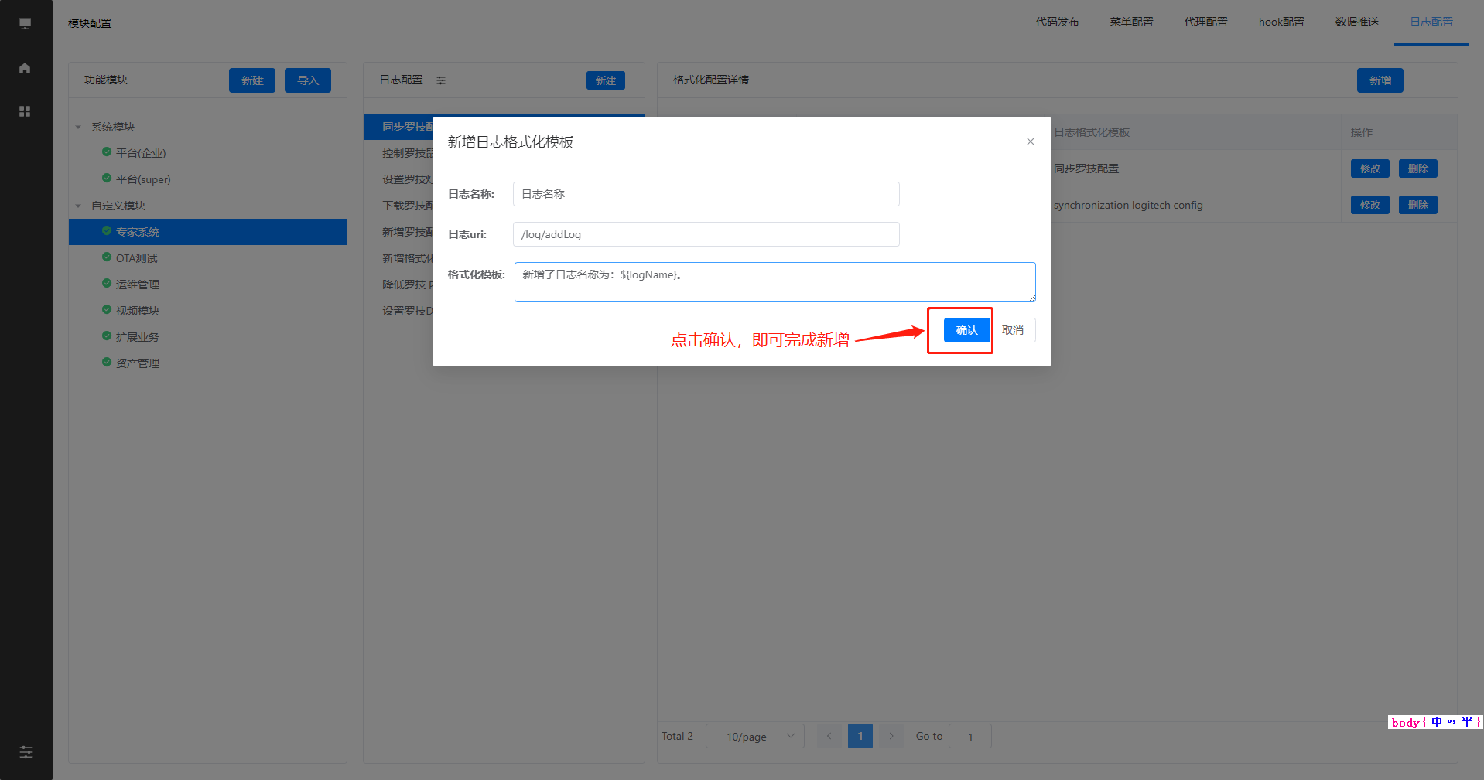The height and width of the screenshot is (780, 1484).
Task: Open the 10/page page size dropdown
Action: tap(754, 736)
